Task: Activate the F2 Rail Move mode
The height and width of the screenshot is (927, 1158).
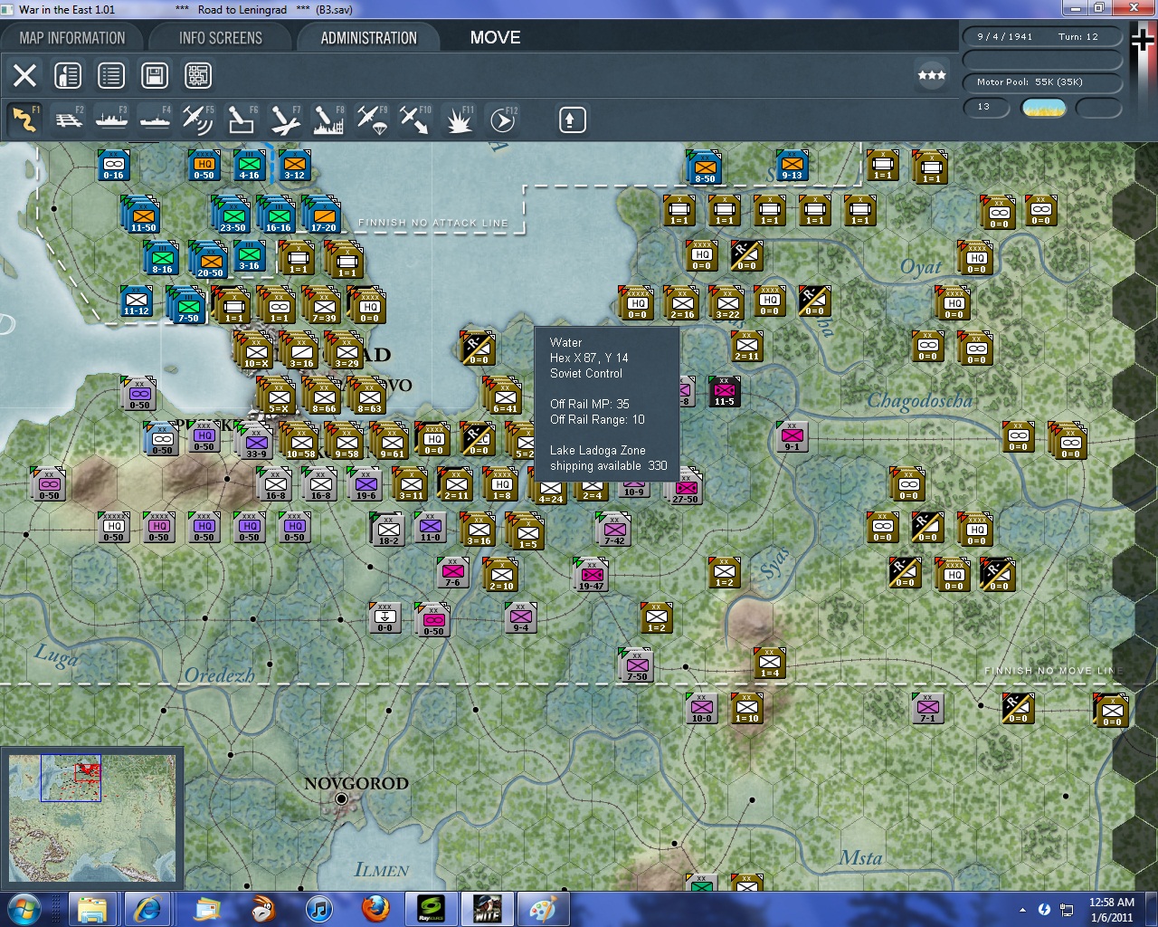Action: click(x=69, y=119)
